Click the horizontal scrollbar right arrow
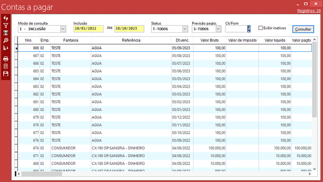323x182 pixels. pos(310,174)
